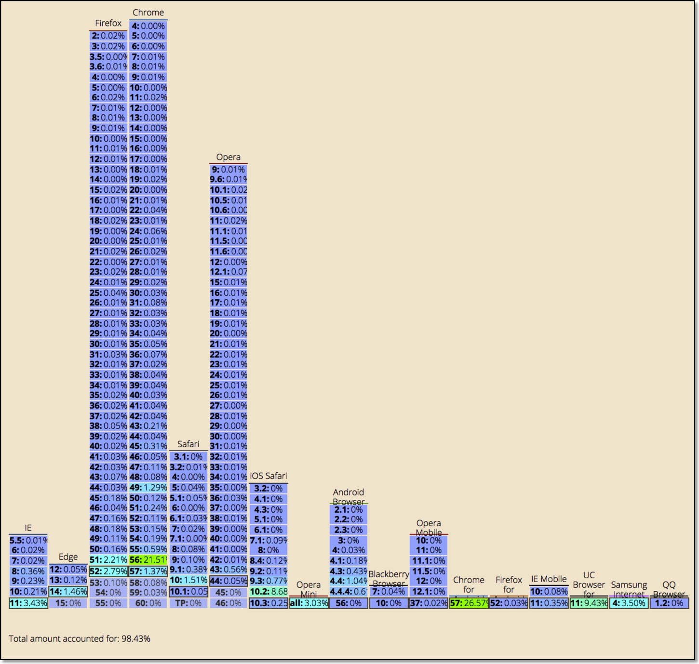Click Firefox 45: 0.18% cell
The width and height of the screenshot is (699, 664).
pyautogui.click(x=108, y=498)
